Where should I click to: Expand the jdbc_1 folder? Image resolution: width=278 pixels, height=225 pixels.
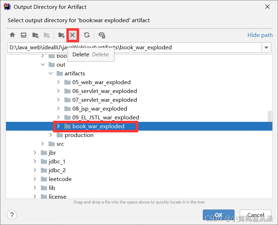35,161
